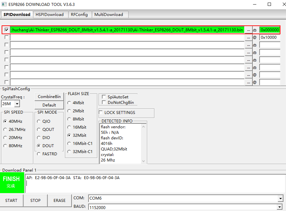286x211 pixels.
Task: Select the 32Mbit flash size radio
Action: tap(69, 135)
